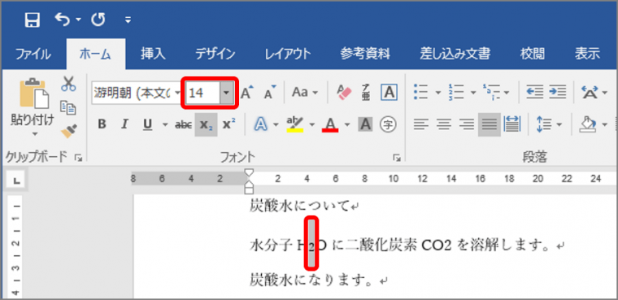Click the font name box 游明朝
The height and width of the screenshot is (300, 618).
tap(132, 93)
